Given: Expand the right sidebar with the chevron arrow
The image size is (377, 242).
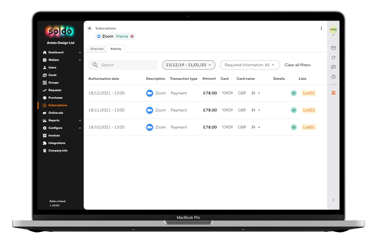Looking at the screenshot, I should 333,200.
